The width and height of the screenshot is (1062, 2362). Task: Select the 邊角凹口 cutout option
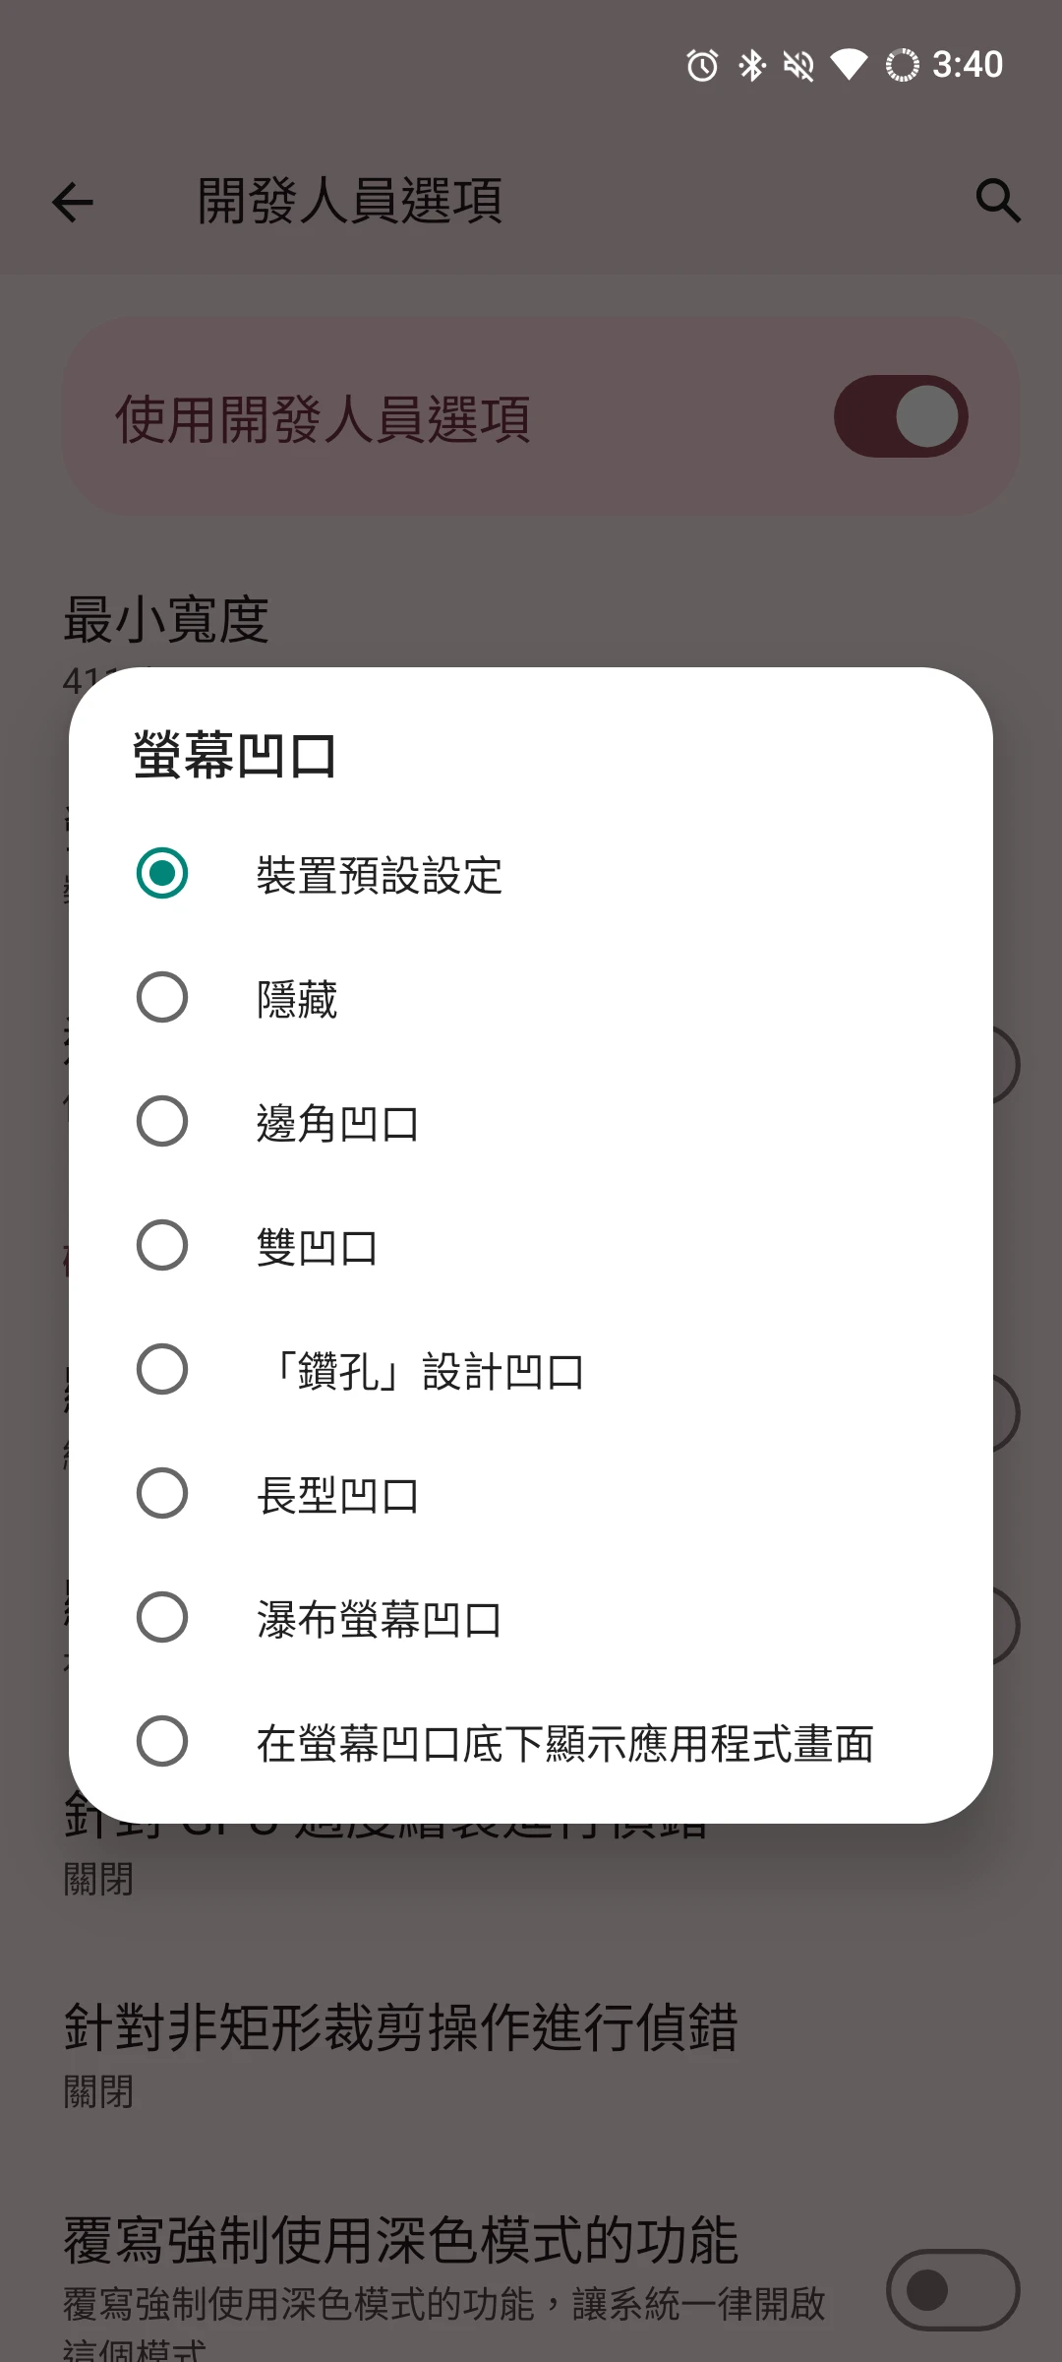pos(162,1121)
